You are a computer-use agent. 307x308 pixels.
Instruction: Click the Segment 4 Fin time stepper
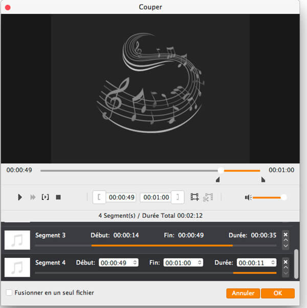199,263
